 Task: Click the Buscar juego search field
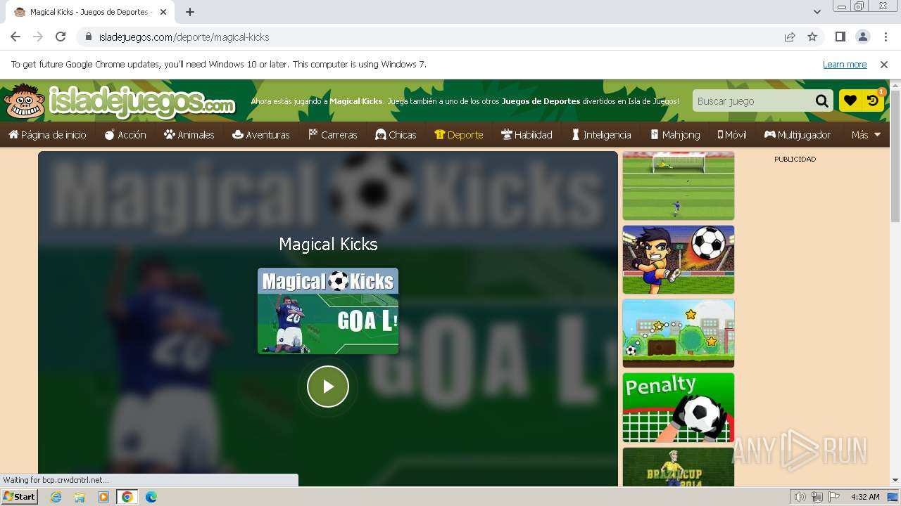pyautogui.click(x=753, y=101)
